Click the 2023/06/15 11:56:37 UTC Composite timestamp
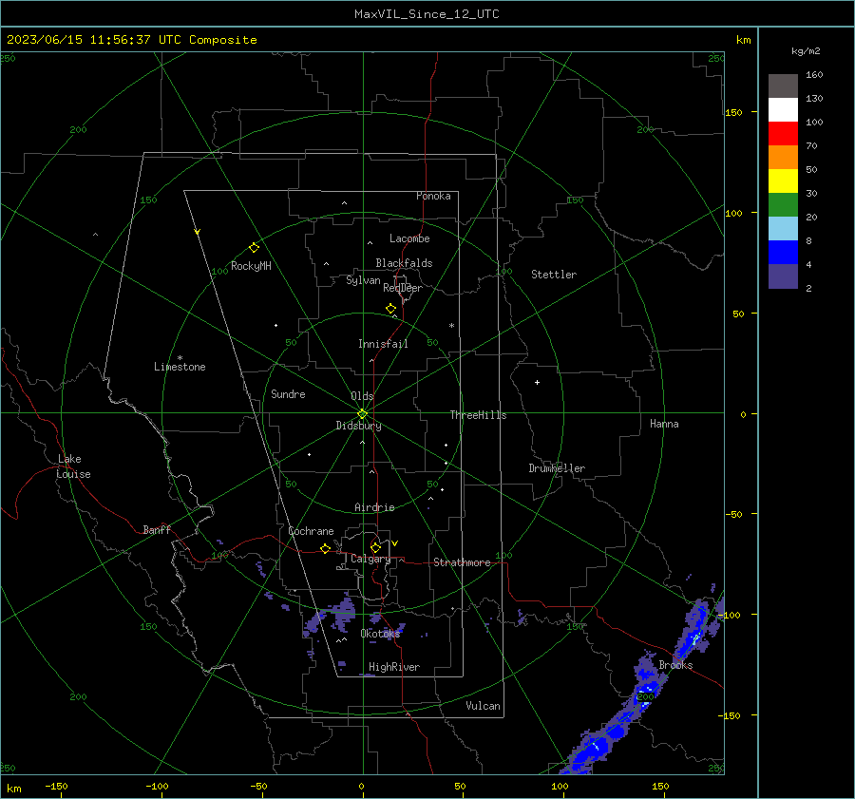 point(131,40)
